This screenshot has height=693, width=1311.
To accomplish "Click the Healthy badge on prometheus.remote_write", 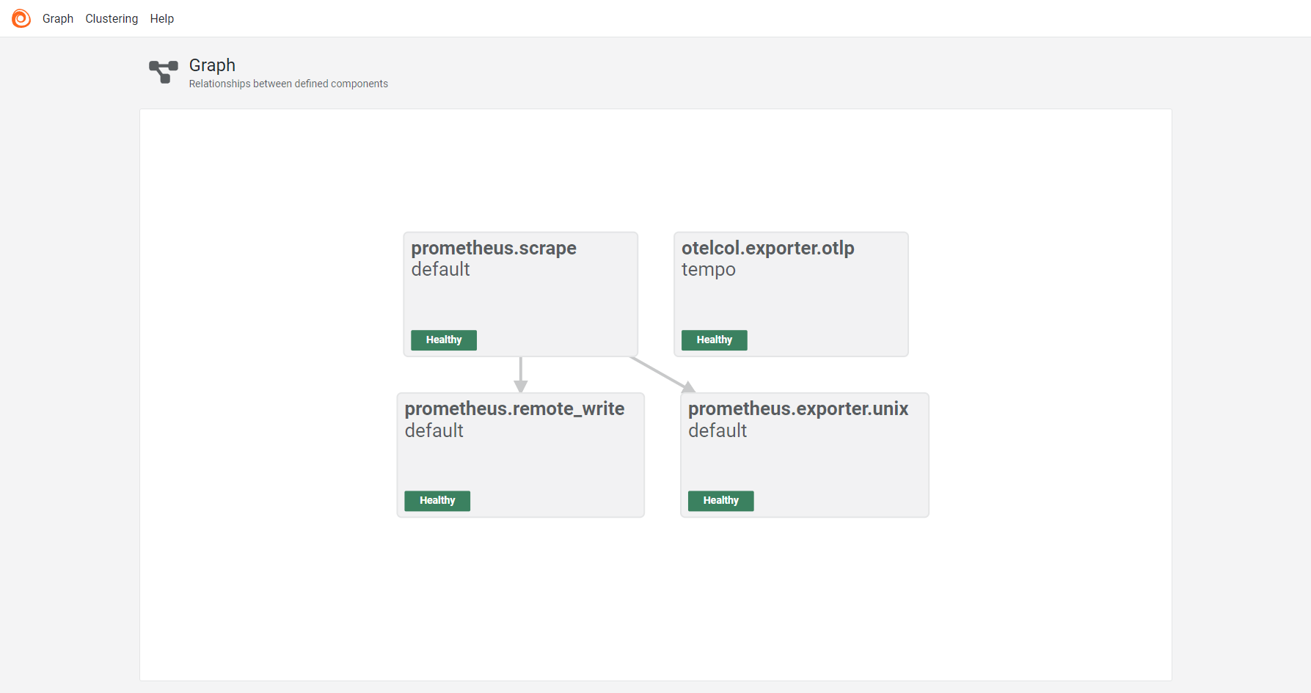I will click(437, 500).
